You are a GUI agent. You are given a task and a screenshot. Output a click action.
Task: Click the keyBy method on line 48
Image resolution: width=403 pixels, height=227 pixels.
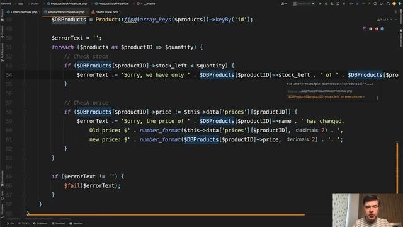[x=224, y=20]
